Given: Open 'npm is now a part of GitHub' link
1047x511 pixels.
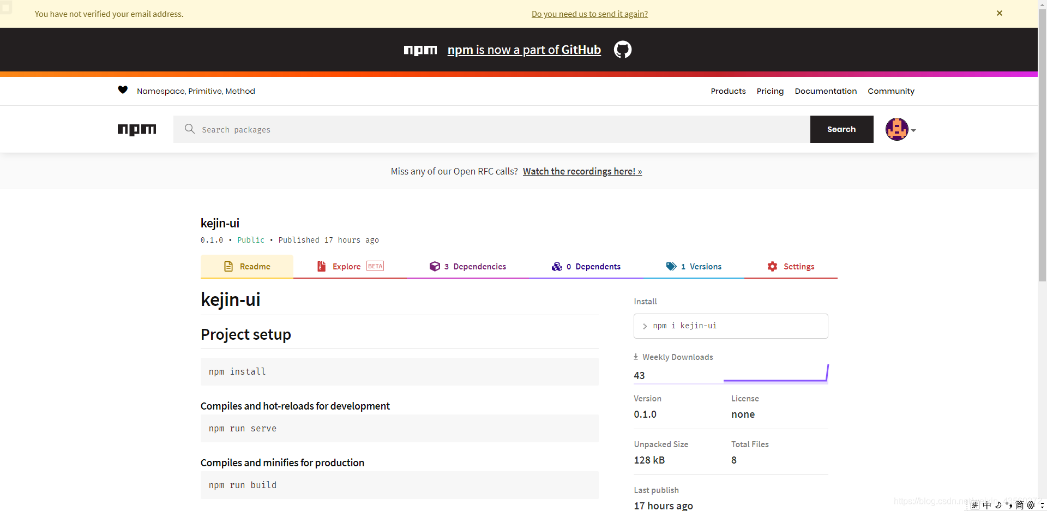Looking at the screenshot, I should [524, 50].
